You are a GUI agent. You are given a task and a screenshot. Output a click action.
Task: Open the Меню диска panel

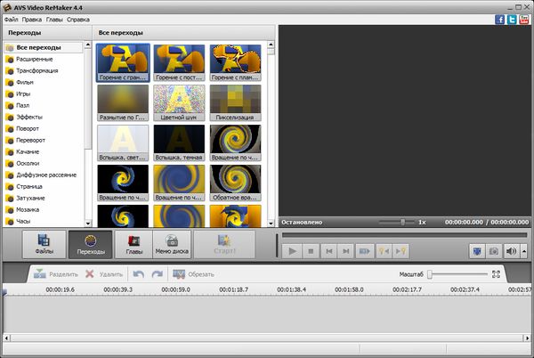[172, 244]
